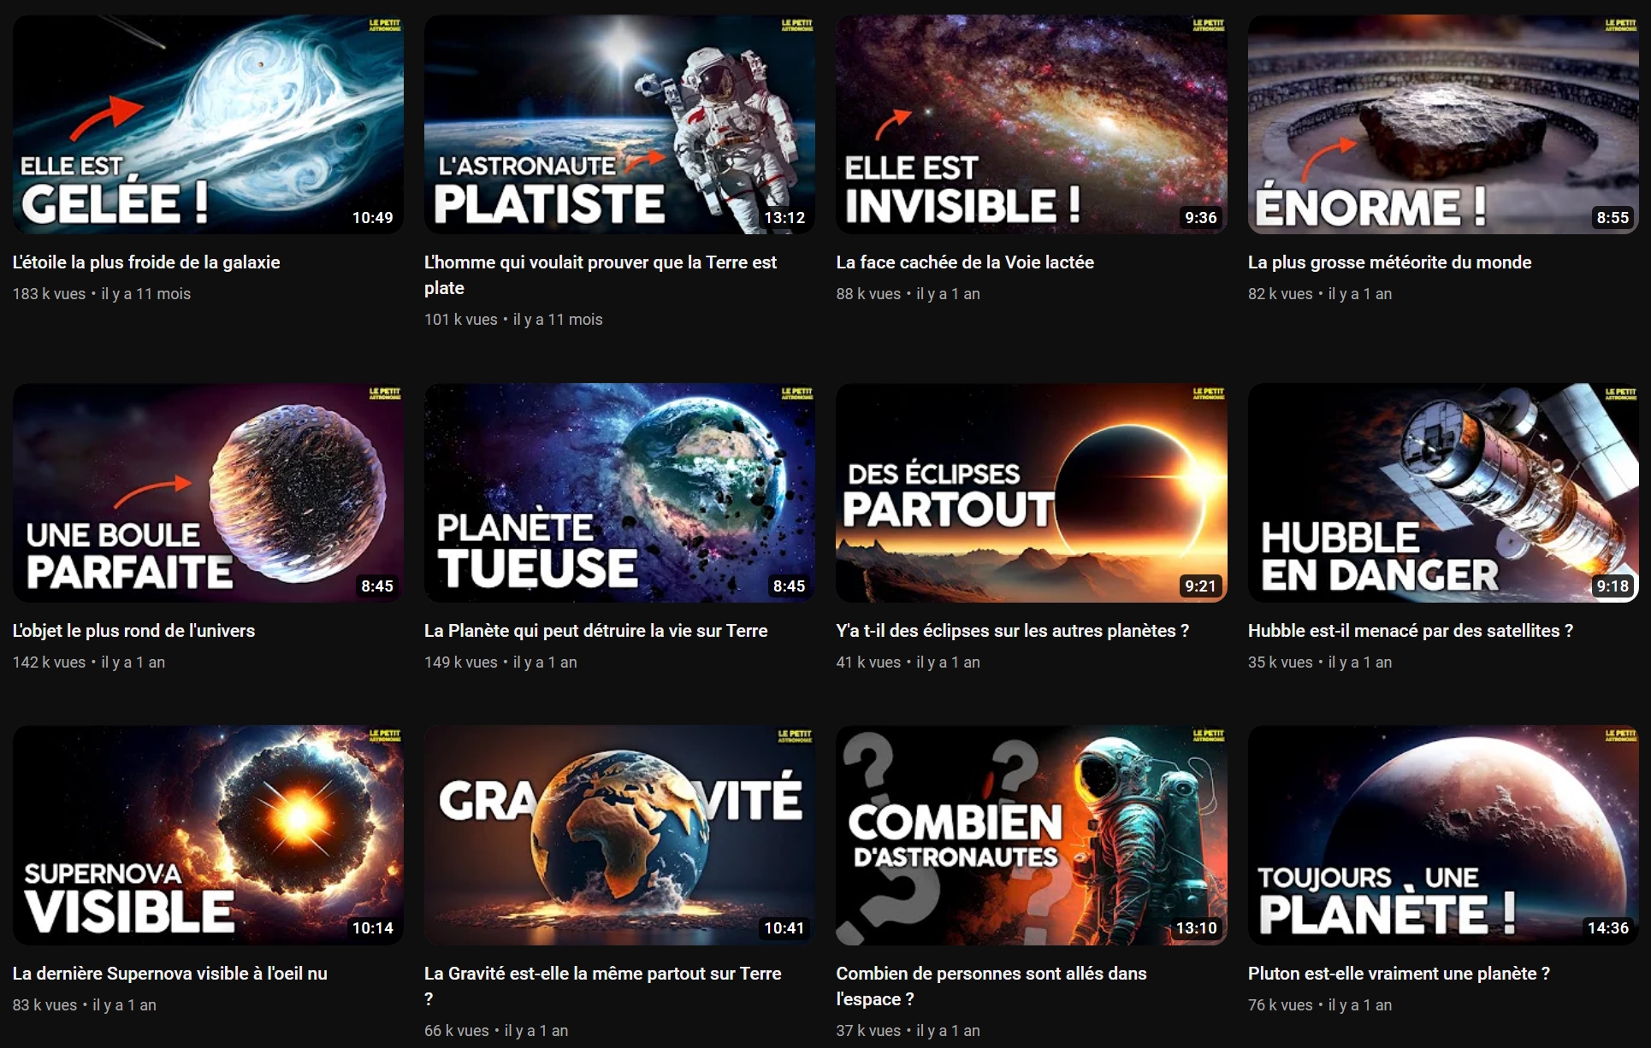Click title 'Hubble est-il menacé par des satellites ?'
1651x1048 pixels.
(1410, 631)
